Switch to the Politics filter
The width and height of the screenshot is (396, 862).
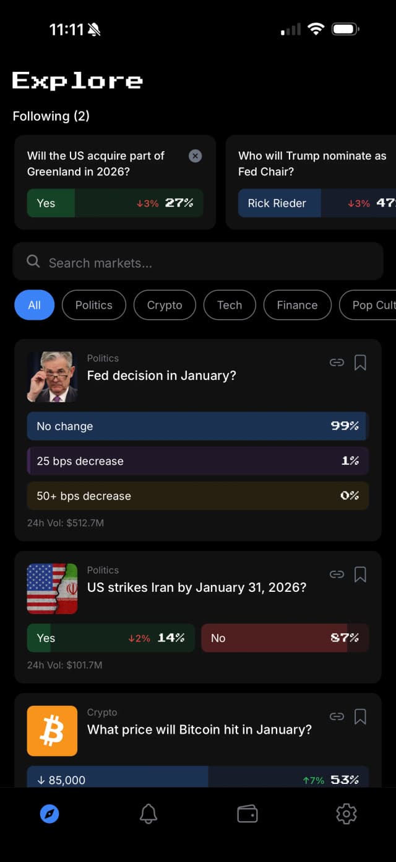point(93,305)
